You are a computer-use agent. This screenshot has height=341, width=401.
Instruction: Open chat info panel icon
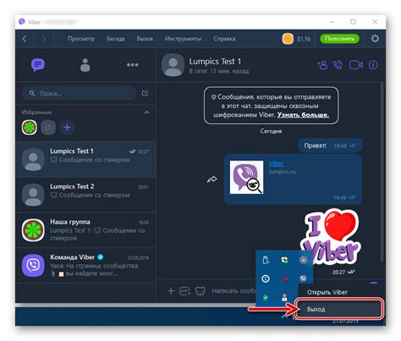click(x=373, y=65)
